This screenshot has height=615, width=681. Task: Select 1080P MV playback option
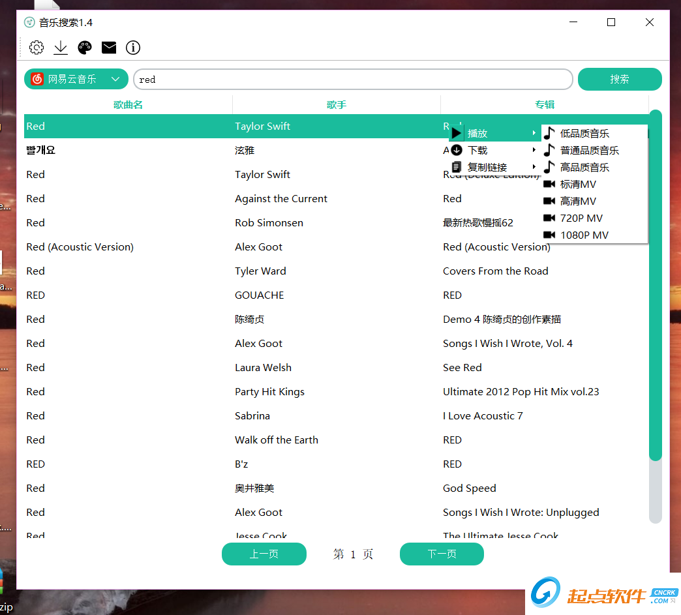(x=595, y=235)
